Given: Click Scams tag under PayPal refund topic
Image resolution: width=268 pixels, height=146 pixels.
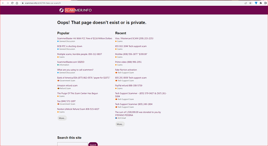Looking at the screenshot, I should (x=119, y=89).
